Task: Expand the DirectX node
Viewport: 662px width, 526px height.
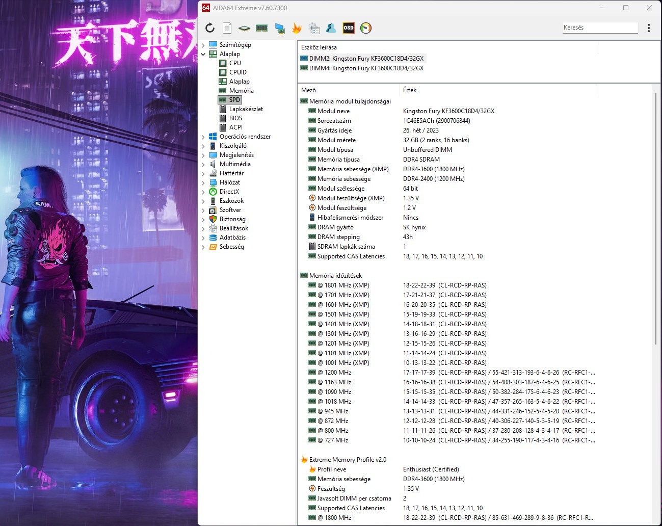Action: pos(203,192)
